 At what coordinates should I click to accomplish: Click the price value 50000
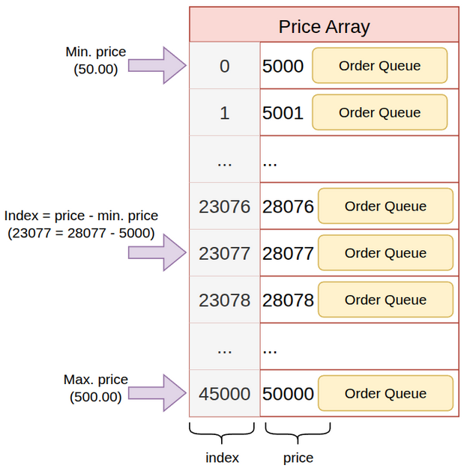(288, 393)
